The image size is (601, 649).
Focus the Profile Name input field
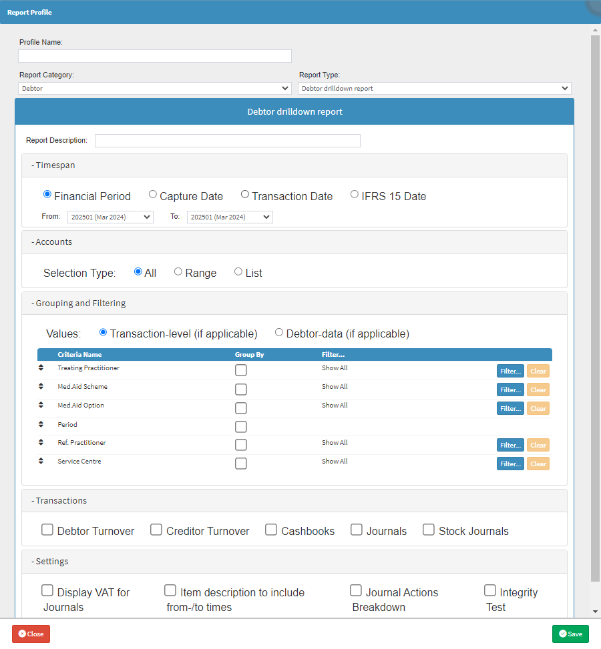(155, 56)
